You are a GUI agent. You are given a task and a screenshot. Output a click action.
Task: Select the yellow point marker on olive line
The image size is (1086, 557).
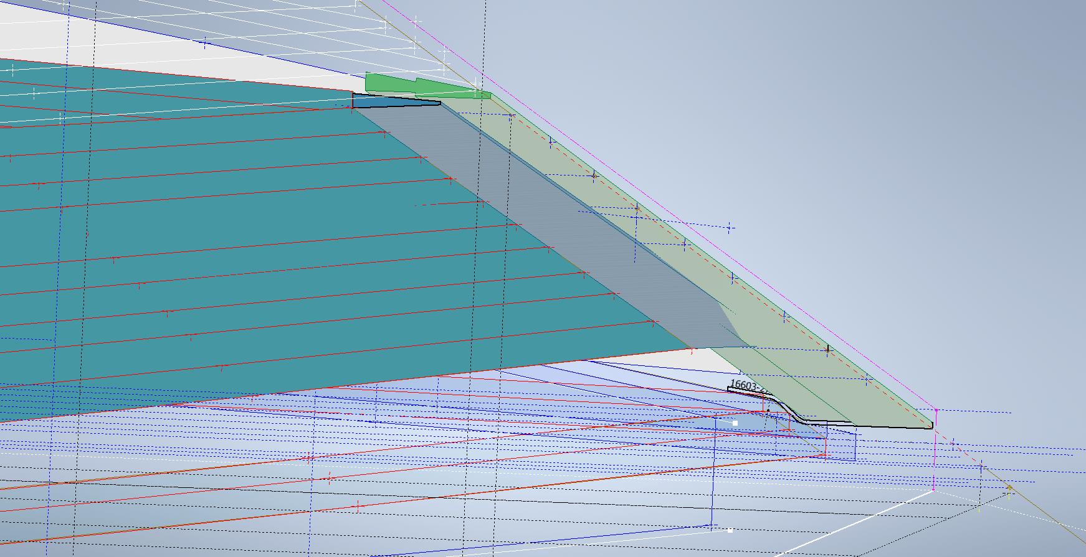(x=1009, y=489)
